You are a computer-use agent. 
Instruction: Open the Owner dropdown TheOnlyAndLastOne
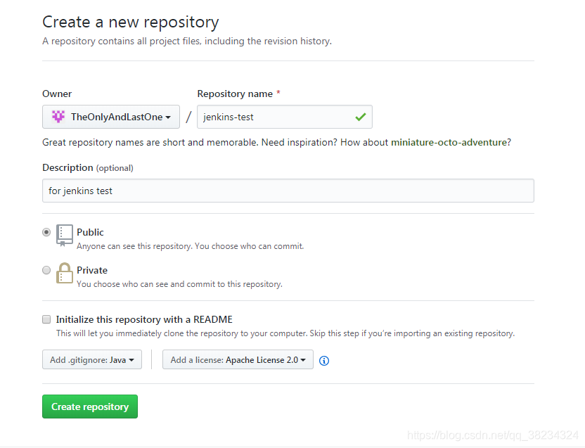tap(111, 117)
